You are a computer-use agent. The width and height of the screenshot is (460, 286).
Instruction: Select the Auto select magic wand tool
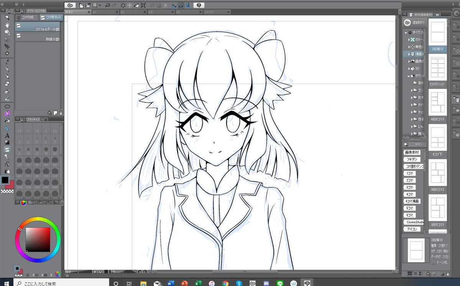pyautogui.click(x=7, y=53)
